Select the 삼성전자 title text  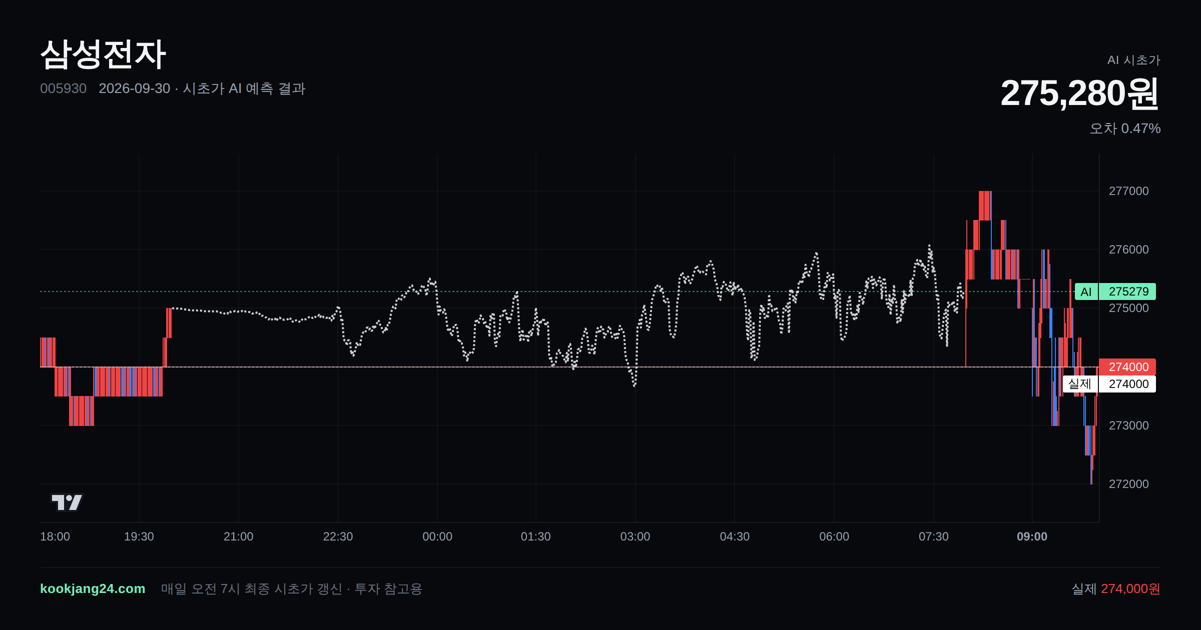point(103,54)
